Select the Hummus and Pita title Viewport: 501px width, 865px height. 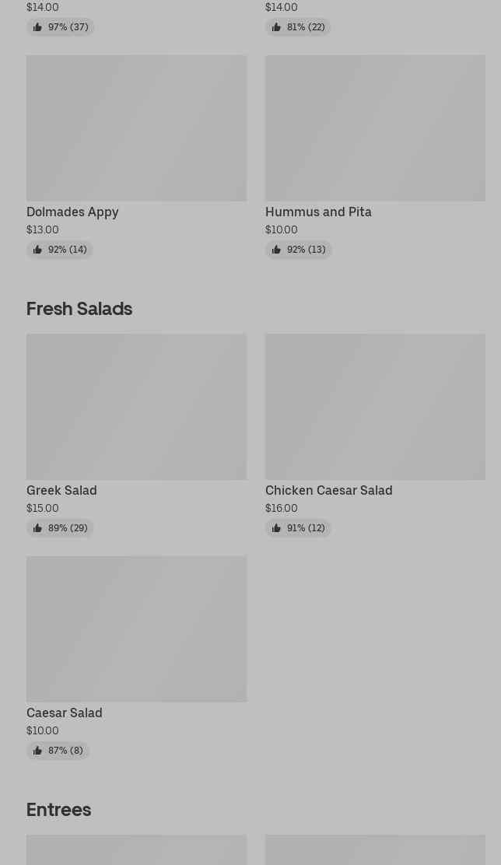click(318, 212)
